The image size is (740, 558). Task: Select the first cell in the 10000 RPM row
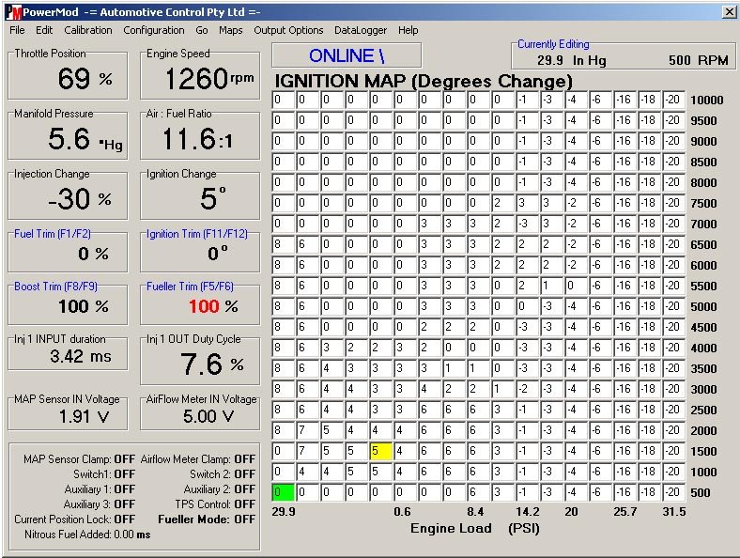click(x=284, y=100)
